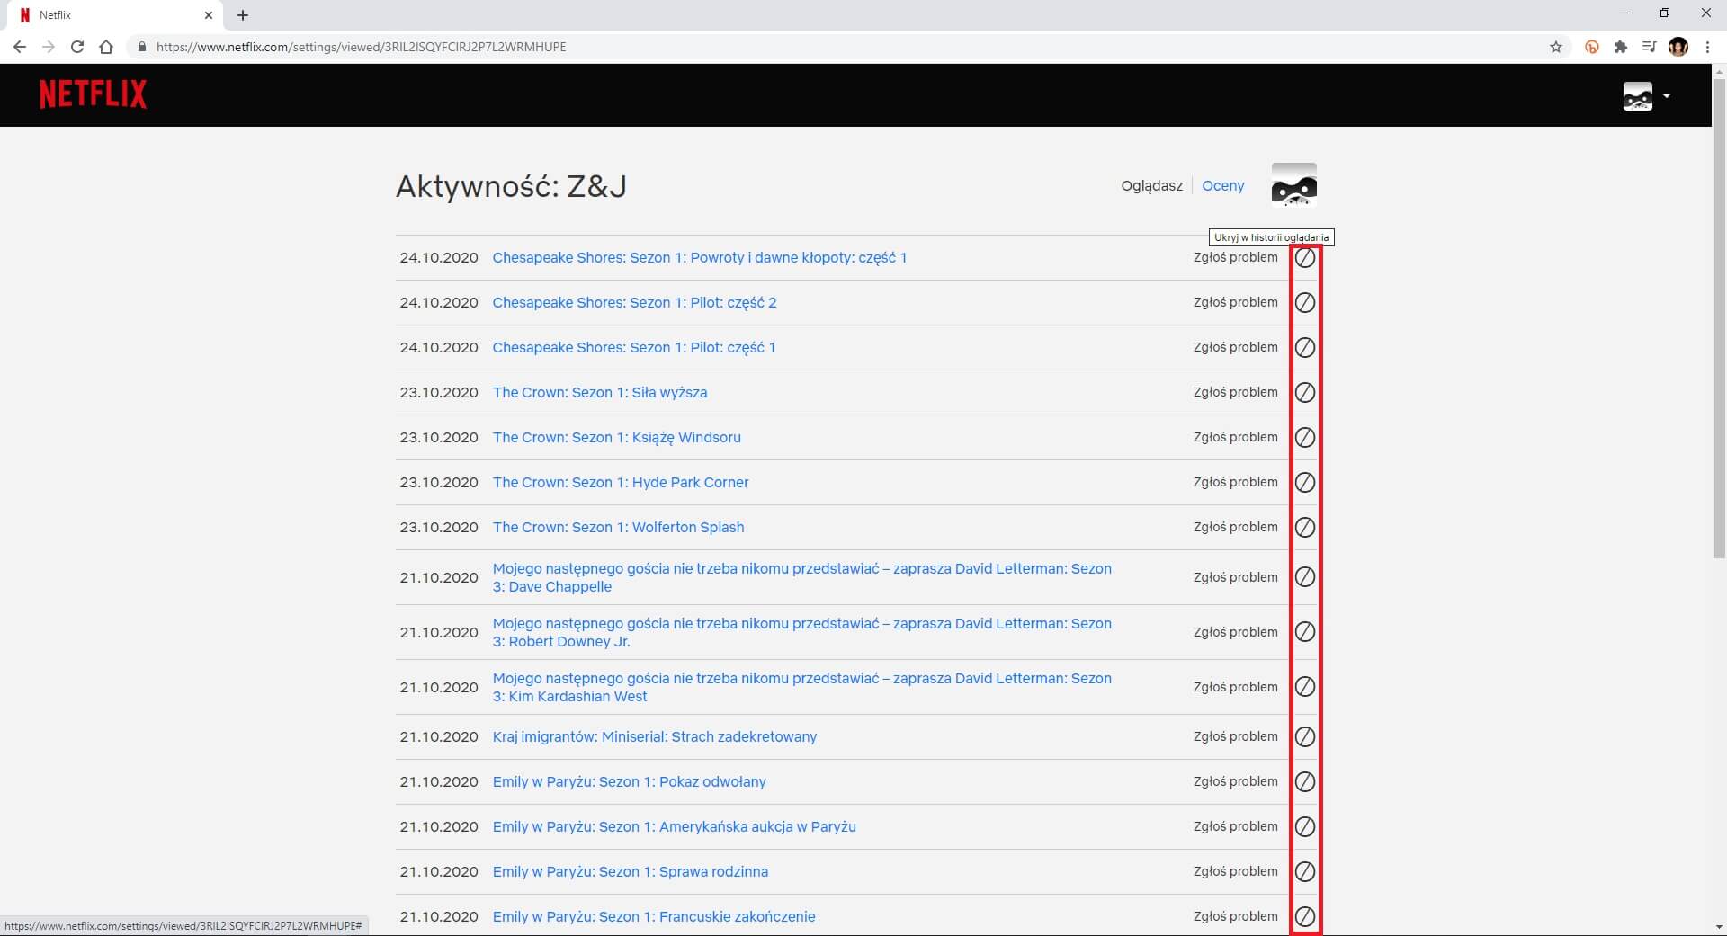1727x936 pixels.
Task: Click the Netflix header profile avatar
Action: pos(1637,95)
